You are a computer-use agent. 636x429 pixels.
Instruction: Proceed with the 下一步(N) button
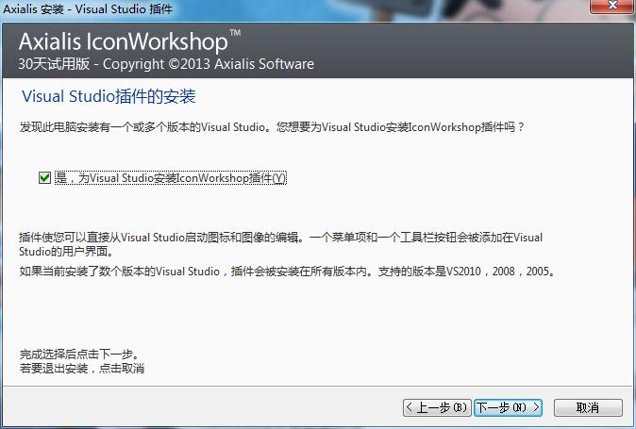[508, 407]
